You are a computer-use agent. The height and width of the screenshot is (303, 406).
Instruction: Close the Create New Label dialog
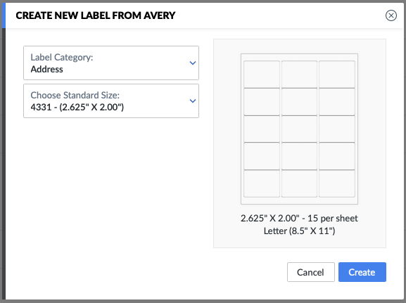(391, 15)
